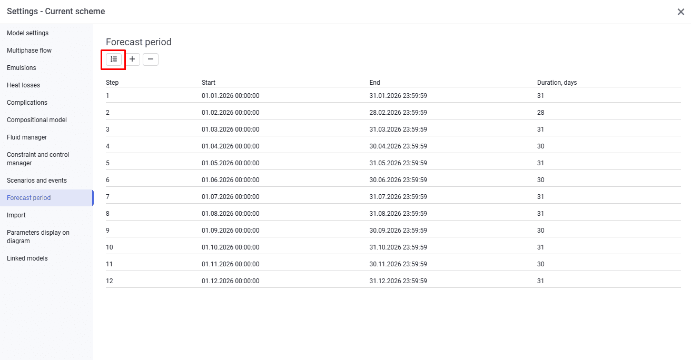Click end date 30.06.2026 23:59:59

(x=398, y=180)
